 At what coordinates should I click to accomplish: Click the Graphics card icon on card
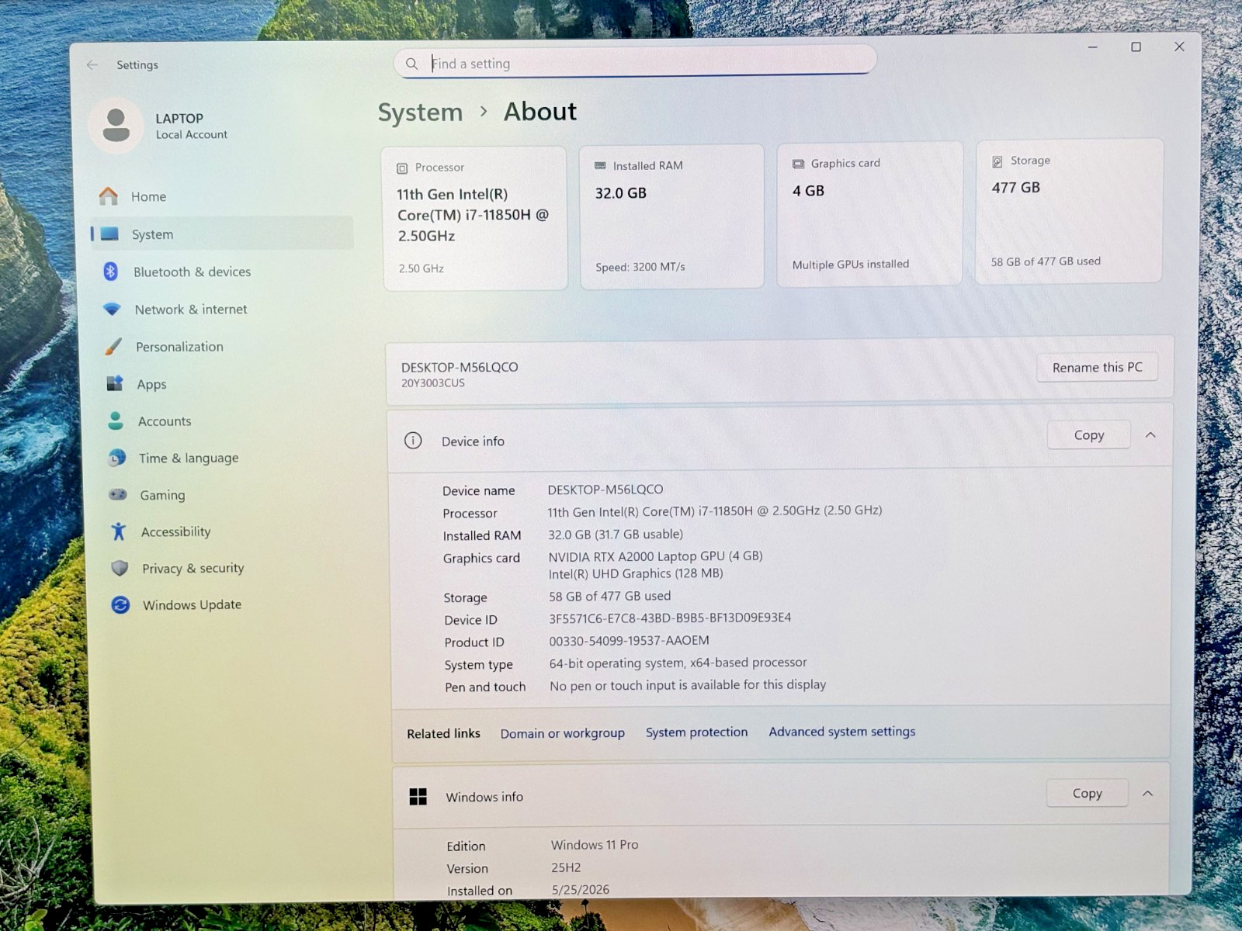coord(798,164)
